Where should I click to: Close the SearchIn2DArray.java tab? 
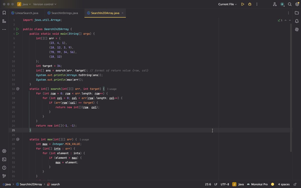(122, 13)
